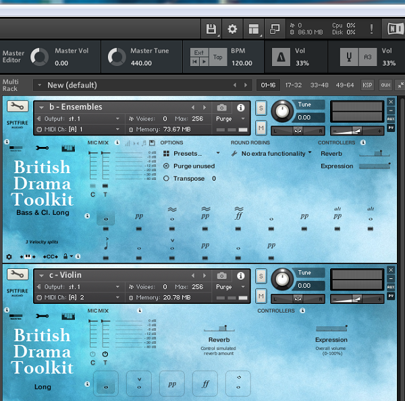Mute the b - Ensembles instrument
This screenshot has height=401, width=405.
[x=261, y=128]
